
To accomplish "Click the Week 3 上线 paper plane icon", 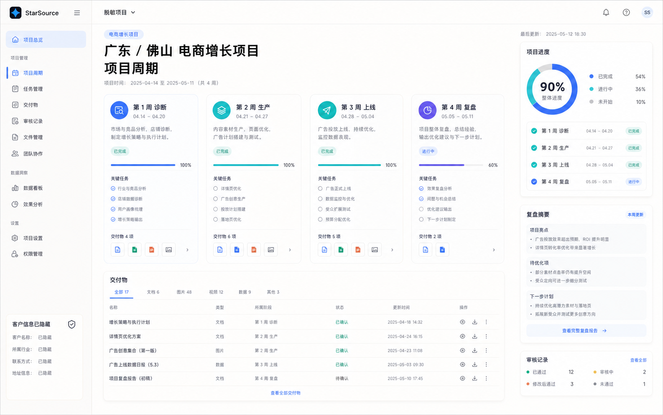I will 327,110.
